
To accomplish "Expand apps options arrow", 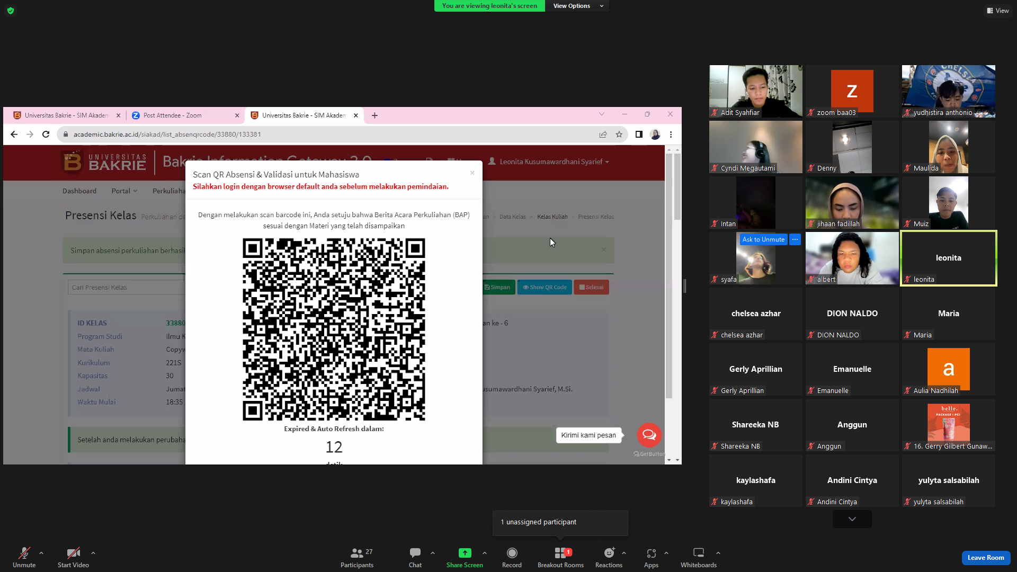I will [666, 553].
